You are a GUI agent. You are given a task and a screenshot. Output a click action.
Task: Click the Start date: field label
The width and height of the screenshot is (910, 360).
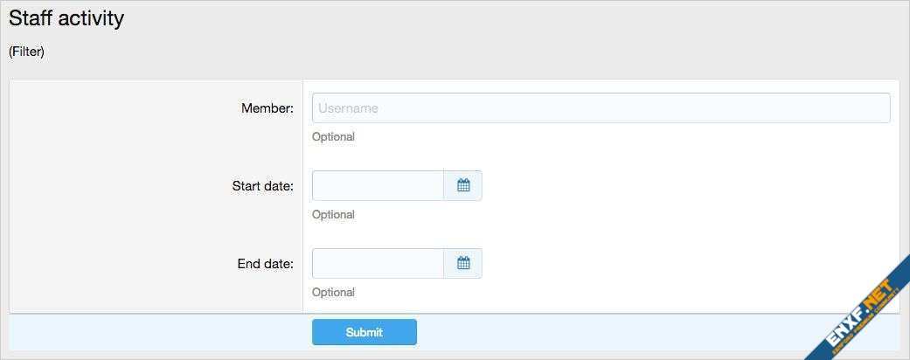coord(262,186)
